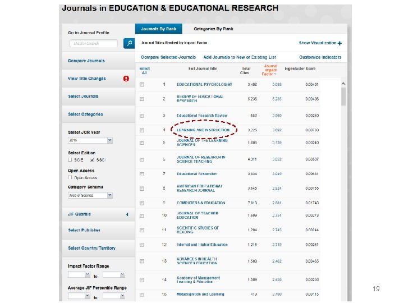This screenshot has width=404, height=303.
Task: Open the EDUCATIONAL PSYCHOLOGIST journal link
Action: (204, 85)
